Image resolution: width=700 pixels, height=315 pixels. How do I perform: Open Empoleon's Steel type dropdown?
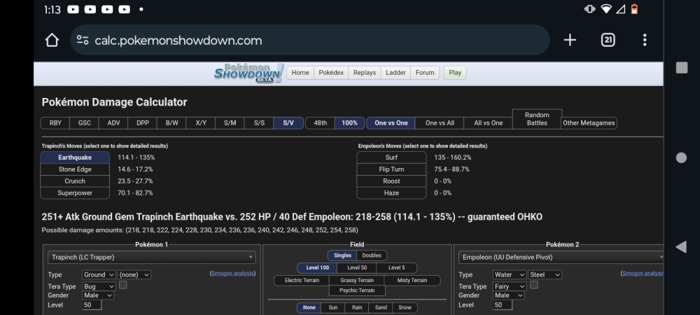[545, 275]
